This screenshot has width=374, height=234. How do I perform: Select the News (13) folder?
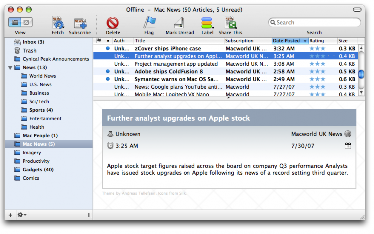pos(49,68)
